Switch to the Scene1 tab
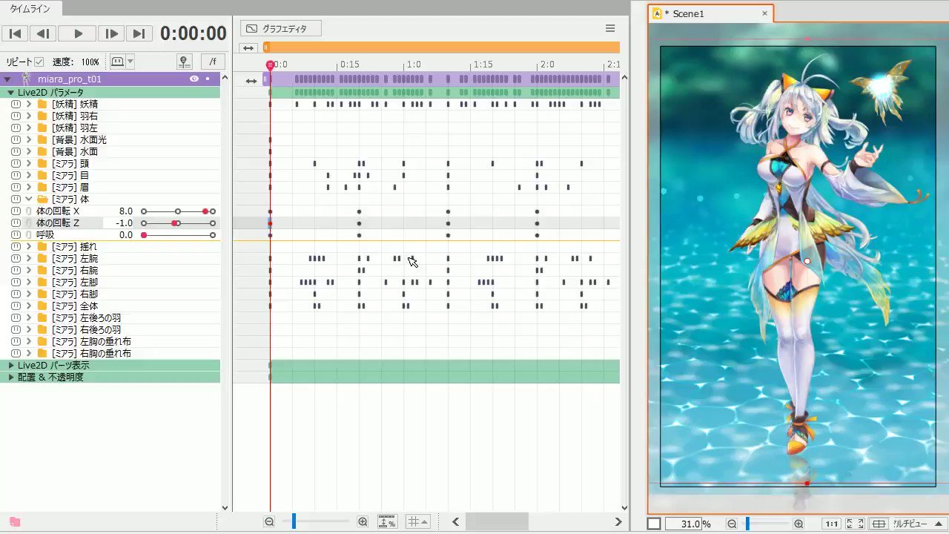The height and width of the screenshot is (534, 949). [x=687, y=13]
